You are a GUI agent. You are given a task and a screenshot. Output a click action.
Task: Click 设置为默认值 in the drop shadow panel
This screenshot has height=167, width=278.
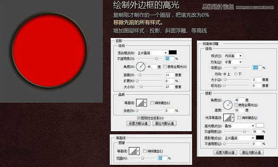coord(138,123)
